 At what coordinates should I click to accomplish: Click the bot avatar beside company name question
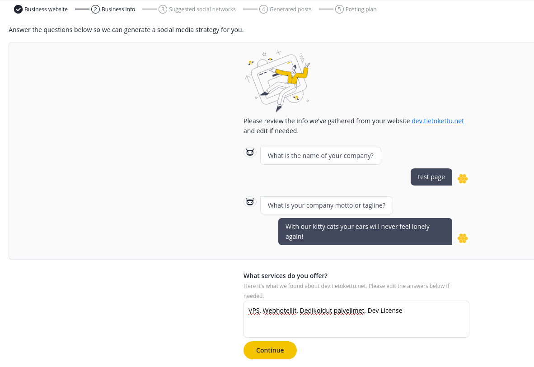point(250,152)
